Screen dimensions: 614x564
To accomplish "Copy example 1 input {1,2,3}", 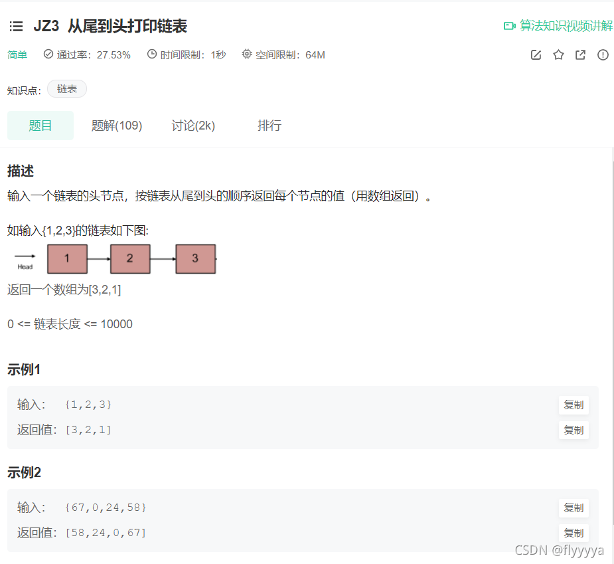I will click(x=574, y=405).
